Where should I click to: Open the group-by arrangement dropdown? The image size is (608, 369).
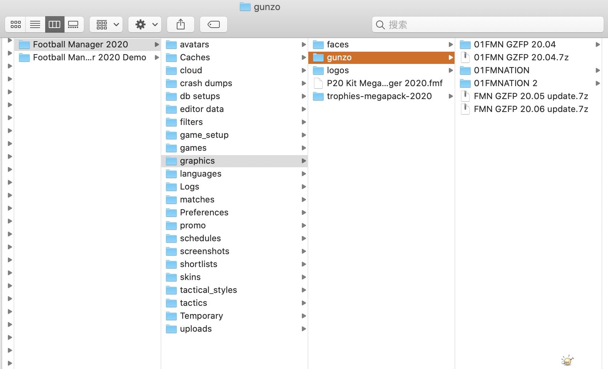click(106, 24)
